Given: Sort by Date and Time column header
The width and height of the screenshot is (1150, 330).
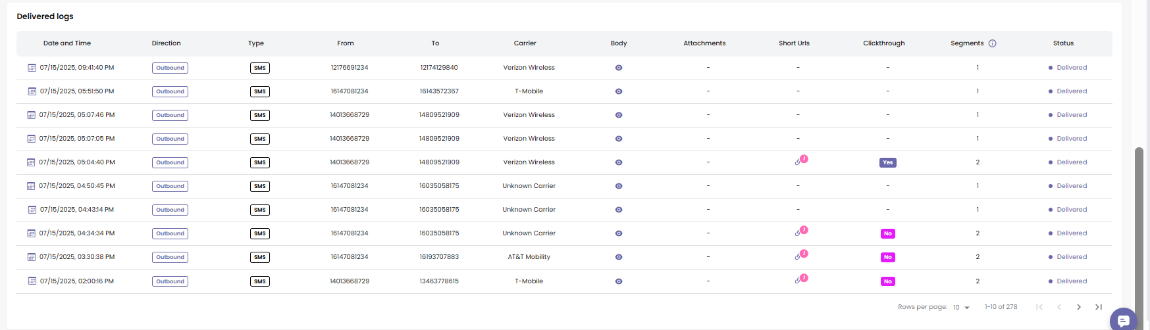Looking at the screenshot, I should (x=67, y=43).
